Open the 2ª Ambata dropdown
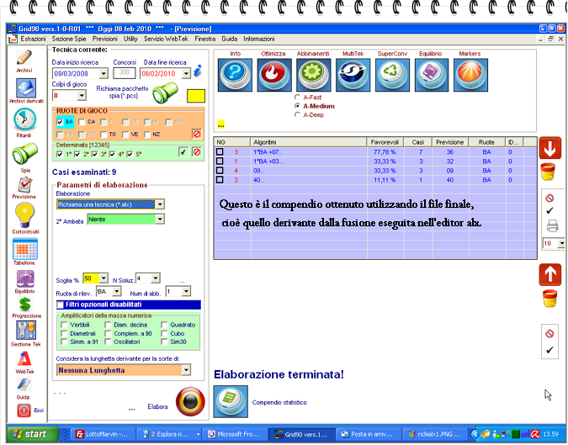 160,220
